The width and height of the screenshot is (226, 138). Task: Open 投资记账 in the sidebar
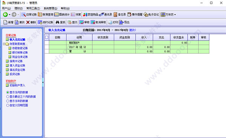pos(15,74)
